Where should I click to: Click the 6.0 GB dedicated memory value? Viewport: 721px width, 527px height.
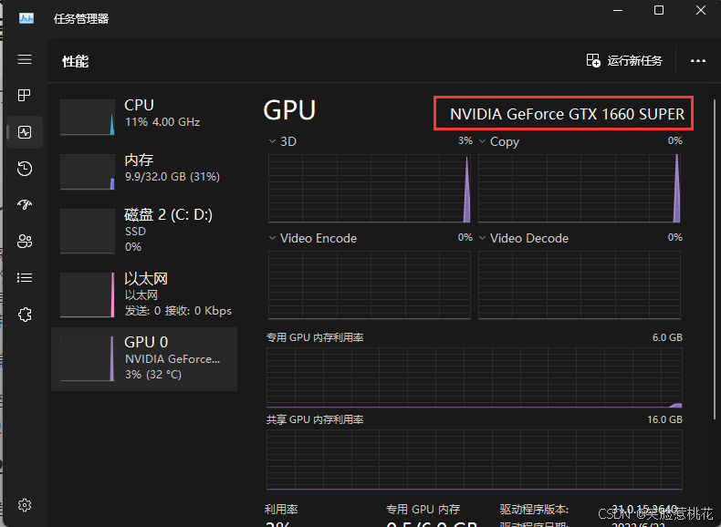pos(667,337)
